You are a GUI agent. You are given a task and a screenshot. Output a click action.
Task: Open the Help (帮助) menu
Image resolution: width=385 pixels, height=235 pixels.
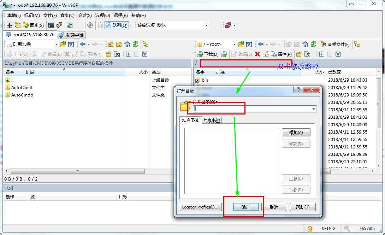[x=138, y=16]
